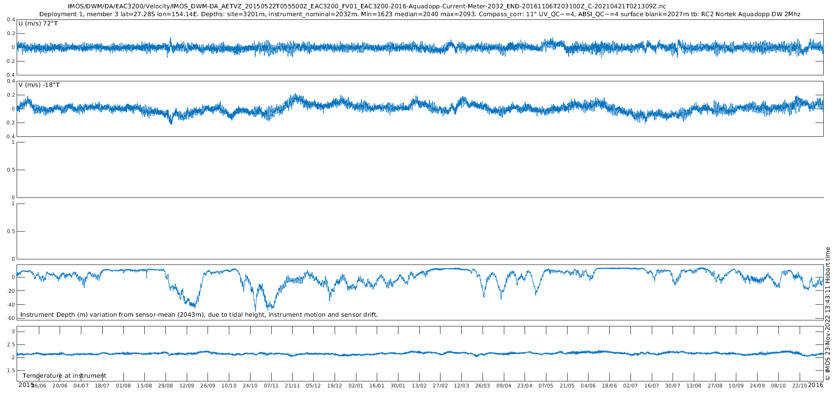Select the '13/08' date tick label
This screenshot has height=393, width=832.
tap(694, 386)
